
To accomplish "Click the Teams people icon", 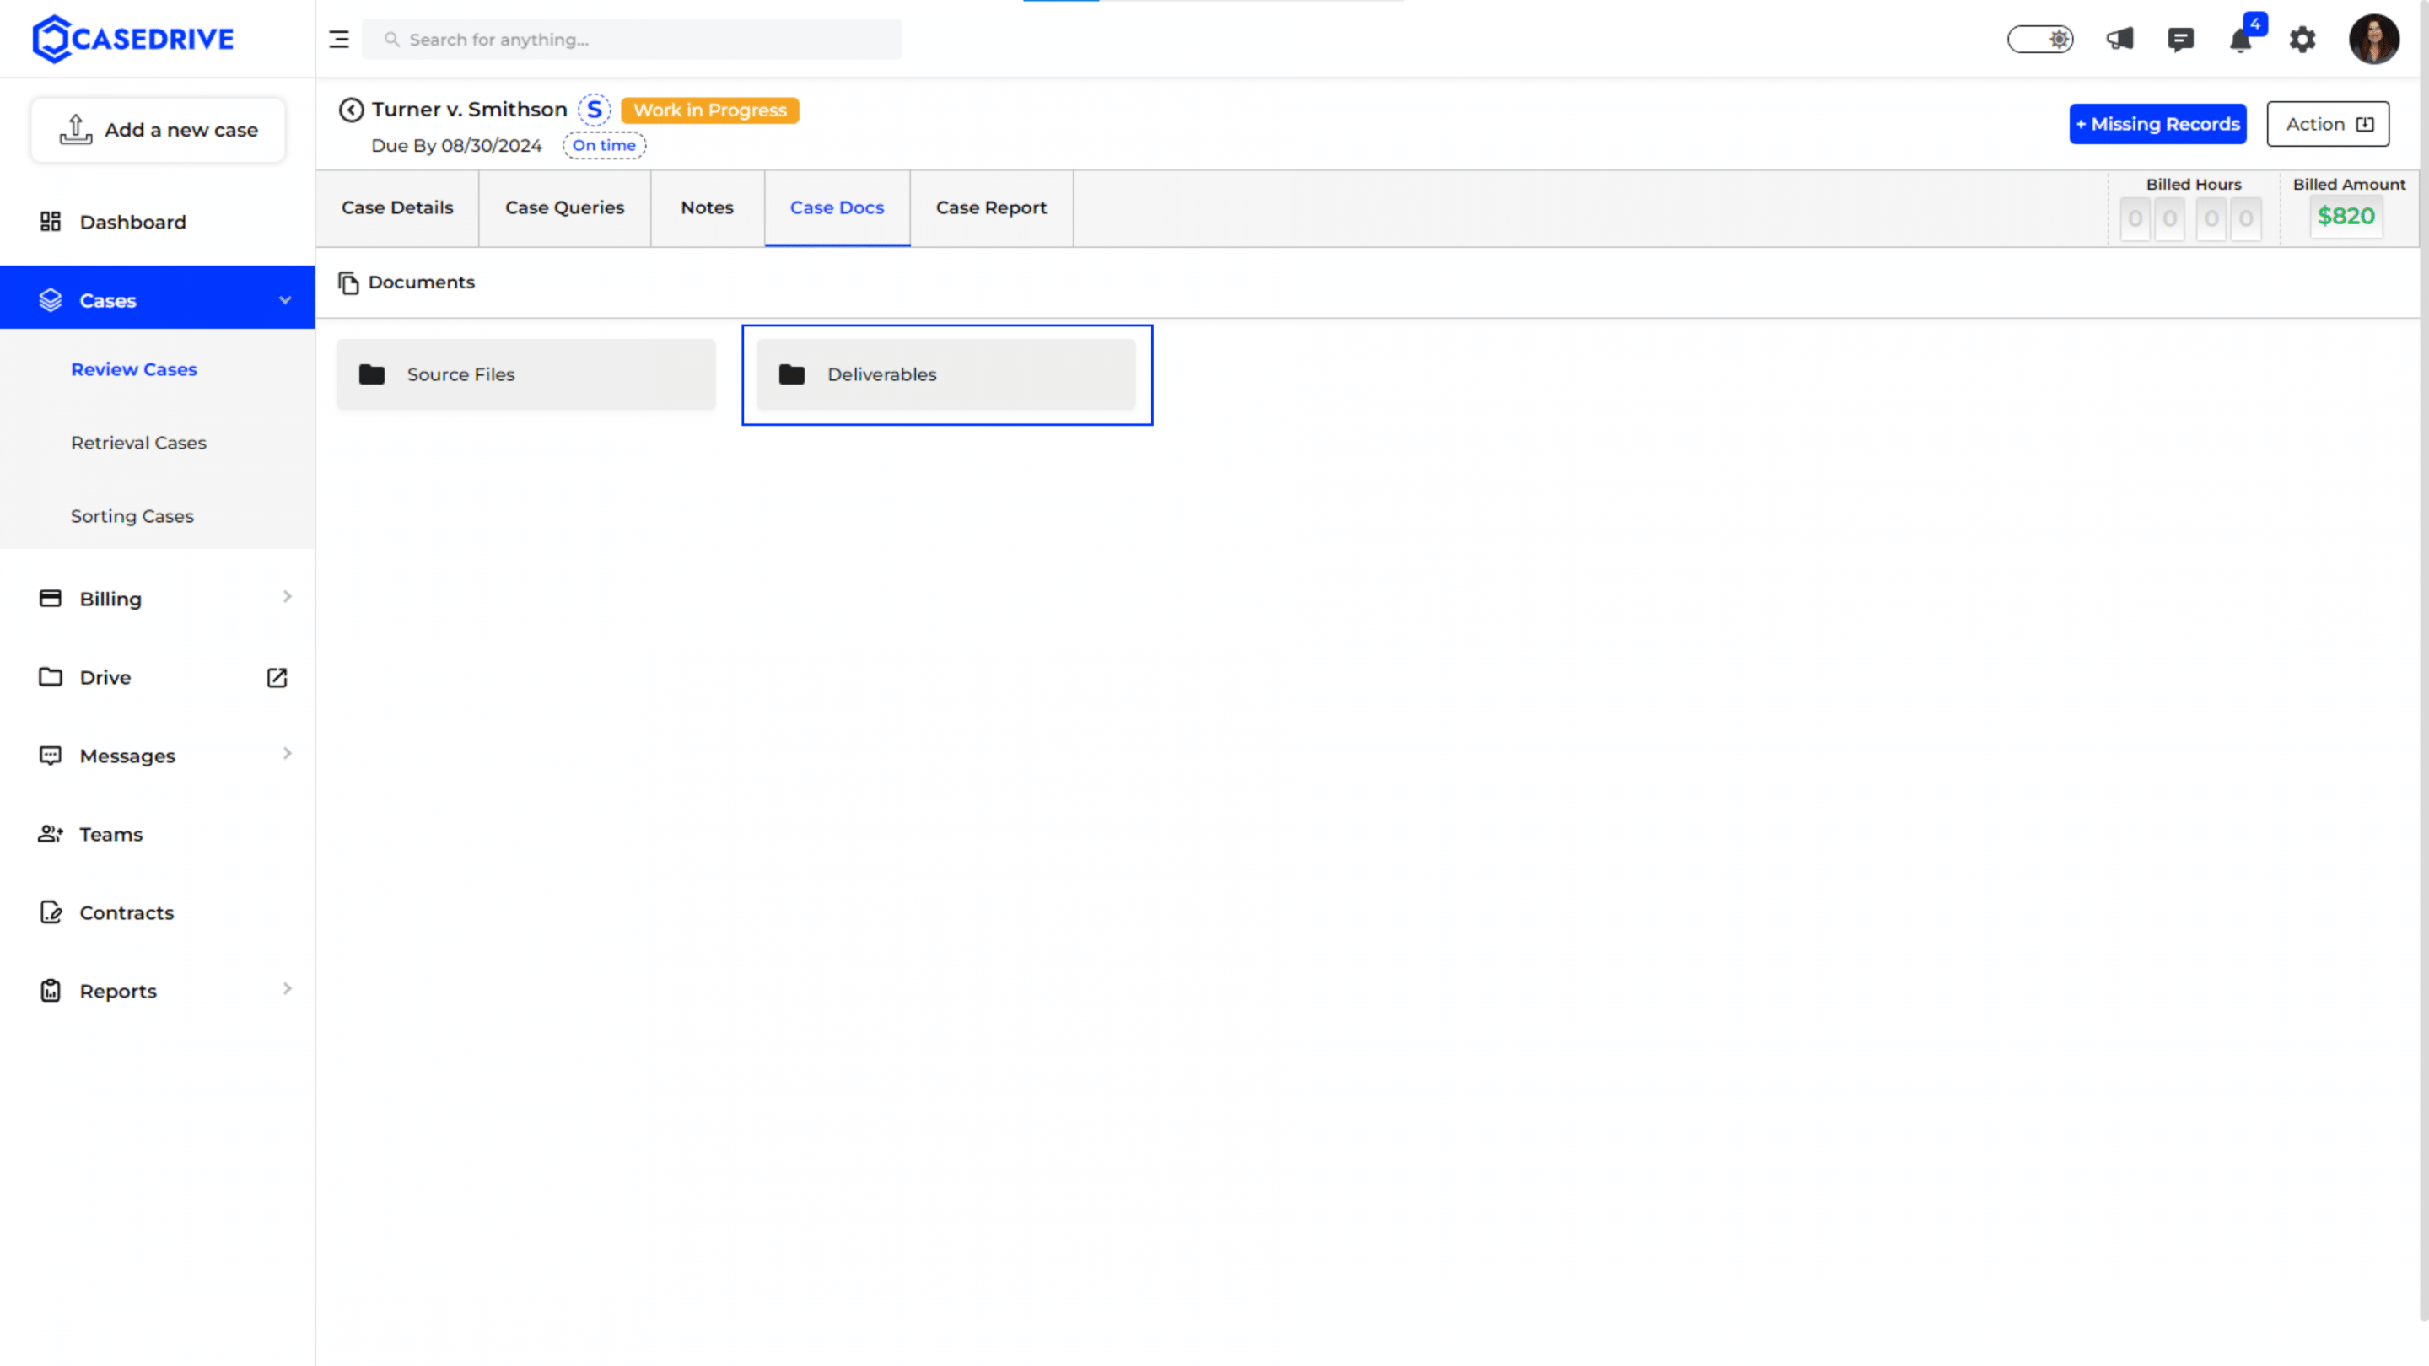I will tap(50, 834).
